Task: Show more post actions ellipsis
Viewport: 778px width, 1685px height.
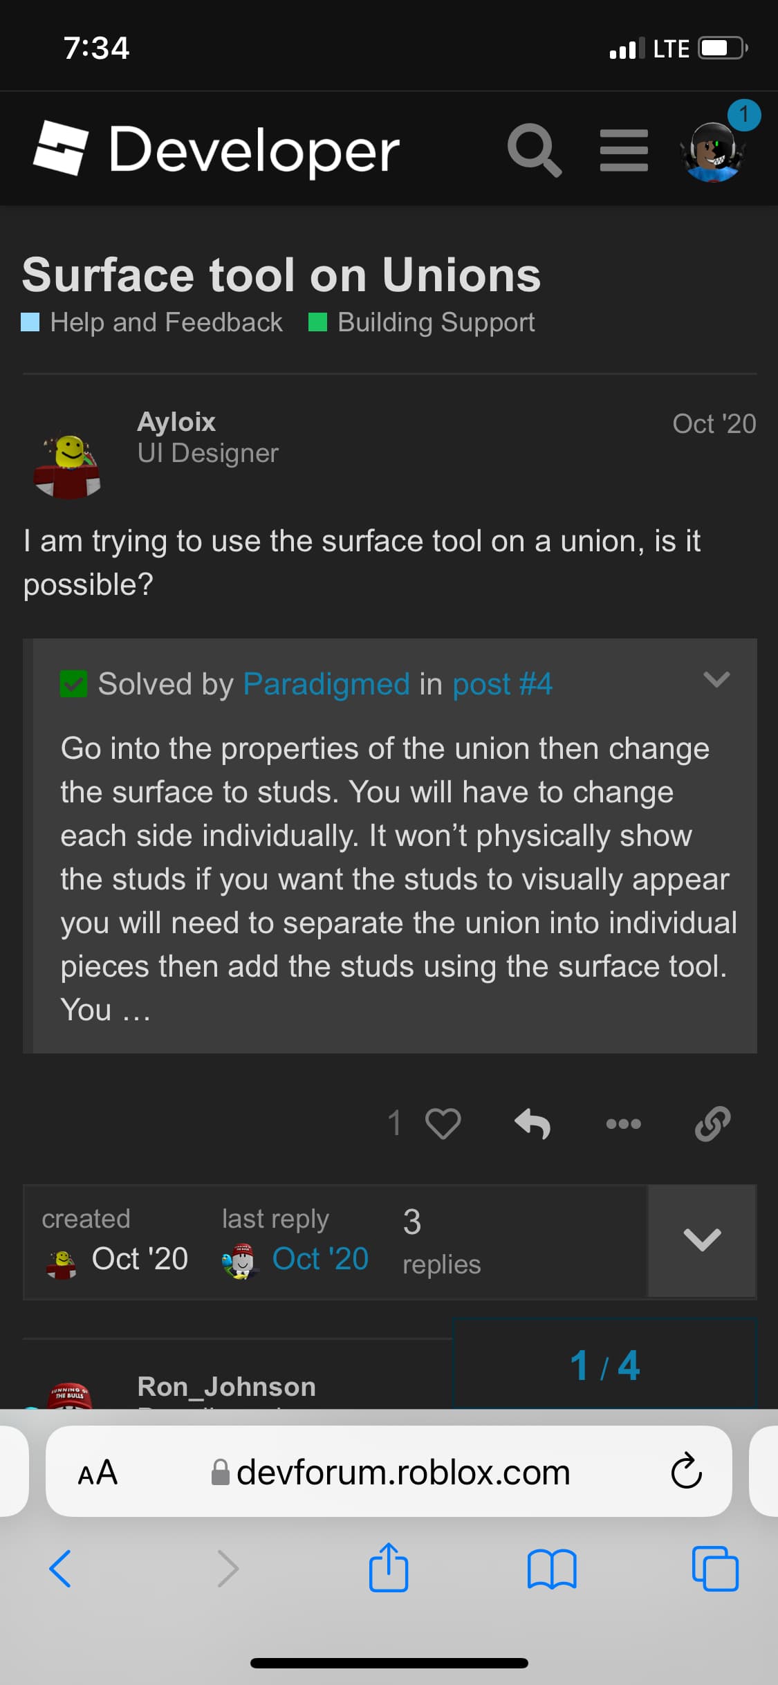Action: pyautogui.click(x=623, y=1123)
